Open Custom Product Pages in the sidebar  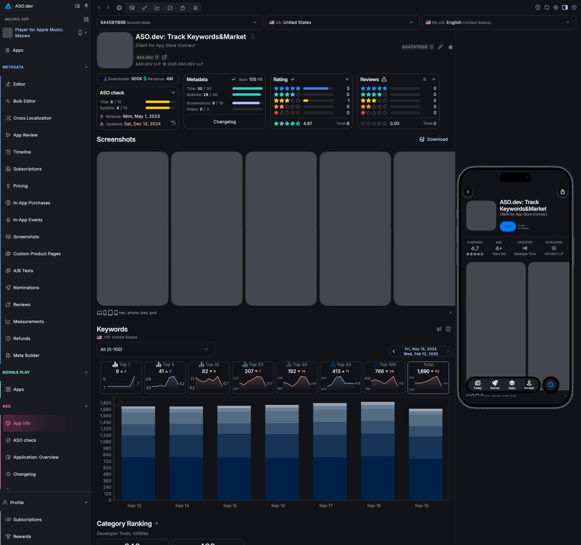[x=45, y=254]
